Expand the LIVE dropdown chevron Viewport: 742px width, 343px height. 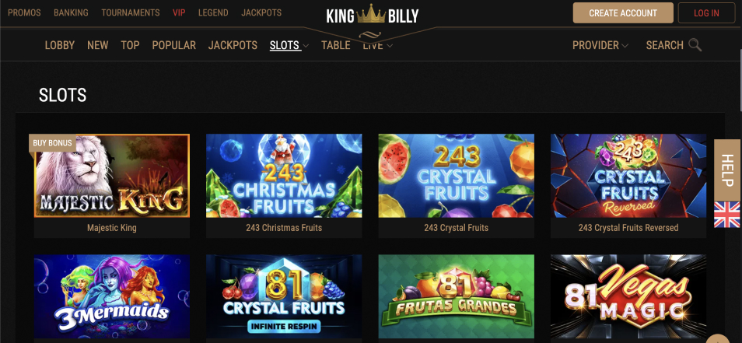click(x=390, y=46)
